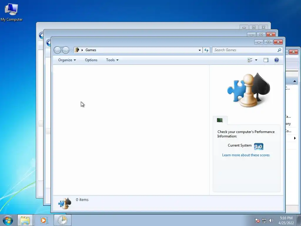Image resolution: width=301 pixels, height=226 pixels.
Task: Collapse the up arrow in right background window
Action: (295, 81)
